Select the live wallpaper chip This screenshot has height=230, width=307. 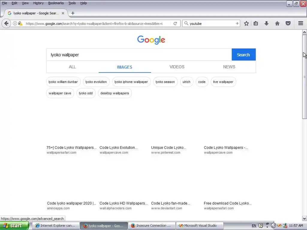click(223, 82)
